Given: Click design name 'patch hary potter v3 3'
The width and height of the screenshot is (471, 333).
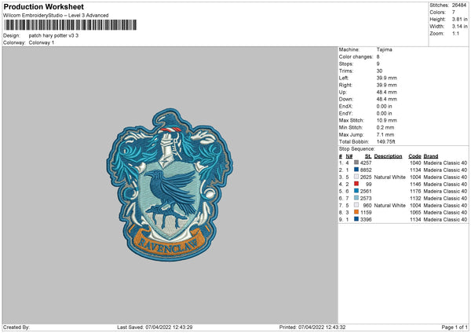Looking at the screenshot, I should click(x=53, y=35).
